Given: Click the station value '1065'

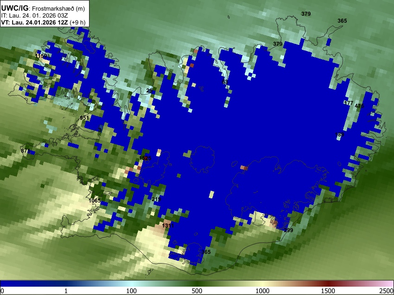Looking at the screenshot, I should pyautogui.click(x=95, y=201).
